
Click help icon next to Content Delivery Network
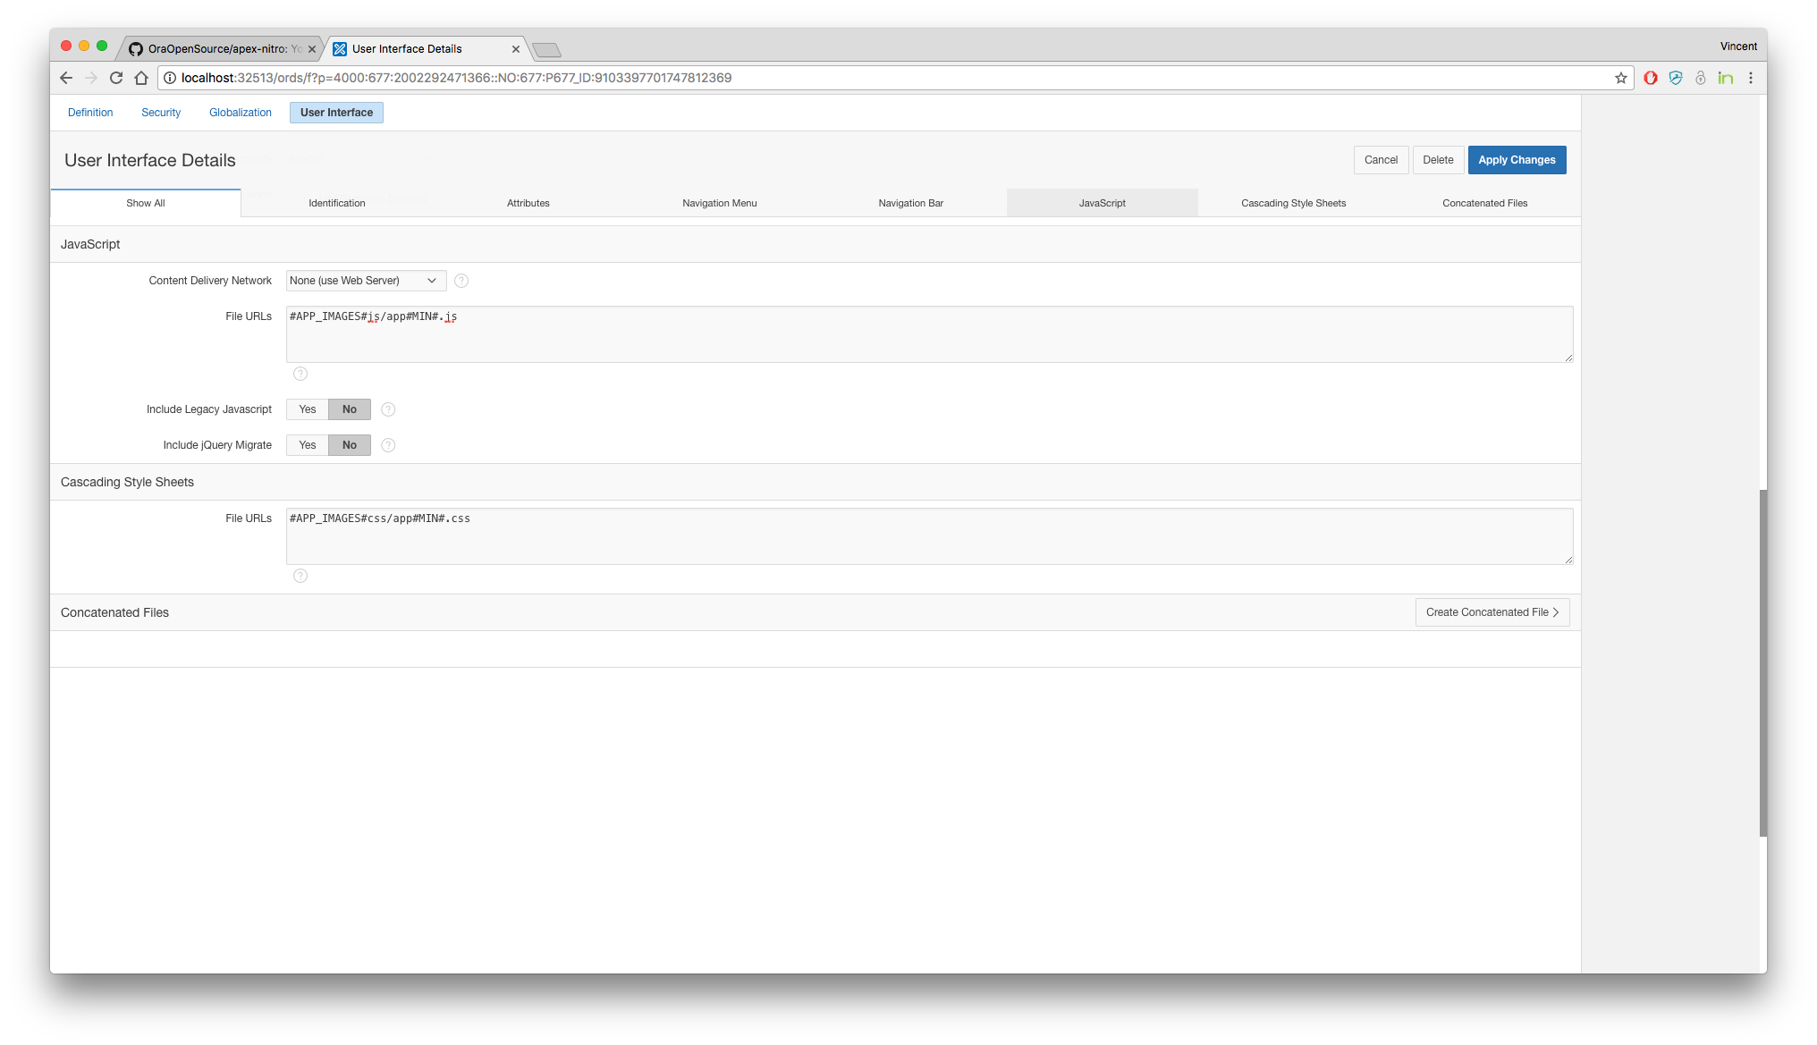coord(461,281)
